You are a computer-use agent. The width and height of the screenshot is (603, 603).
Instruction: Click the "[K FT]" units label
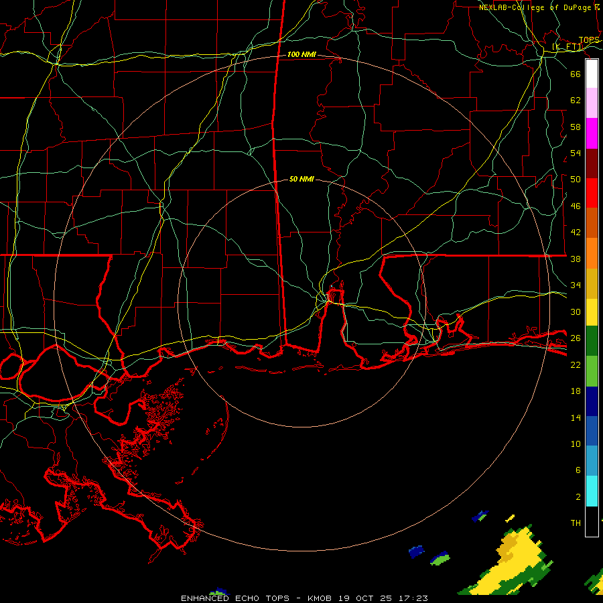click(567, 47)
